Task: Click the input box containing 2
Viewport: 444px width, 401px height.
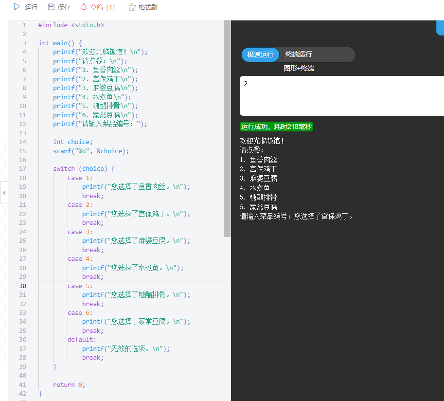Action: [342, 96]
